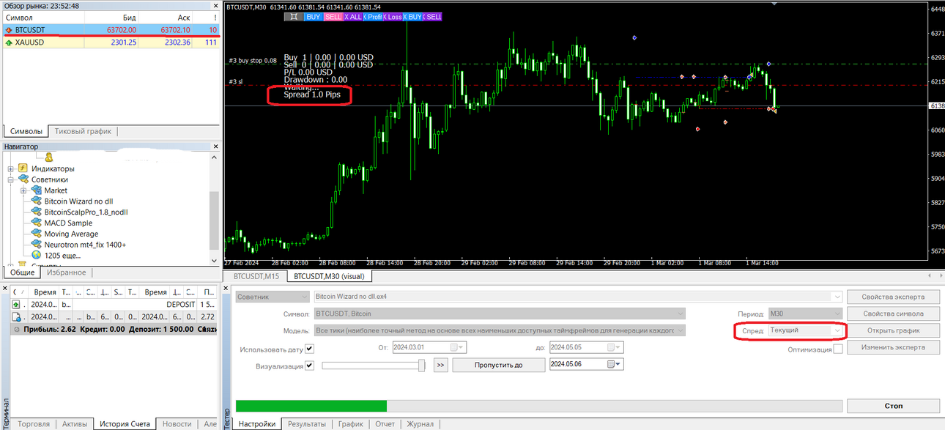Switch to the Тиковый график tab
This screenshot has height=430, width=945.
coord(83,131)
